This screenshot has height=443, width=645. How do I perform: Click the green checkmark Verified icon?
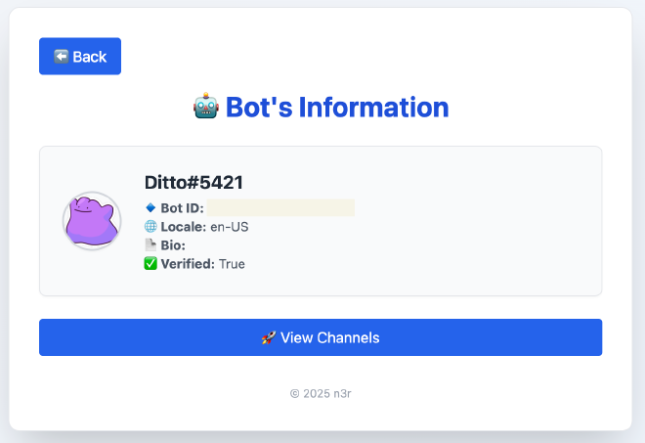(x=150, y=264)
